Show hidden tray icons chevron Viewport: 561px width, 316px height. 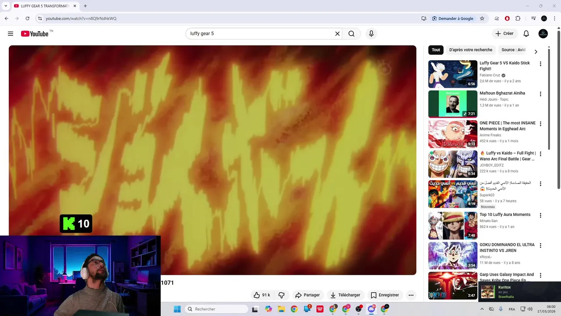(482, 309)
